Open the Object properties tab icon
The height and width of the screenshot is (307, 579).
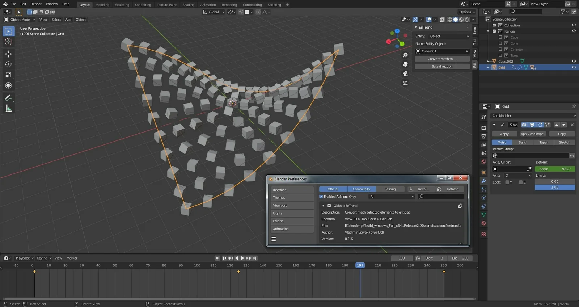point(483,172)
